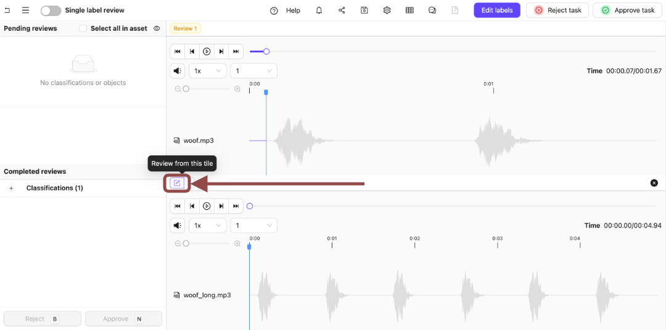Expand the Classifications (1) plus icon
The width and height of the screenshot is (666, 330).
pyautogui.click(x=11, y=188)
